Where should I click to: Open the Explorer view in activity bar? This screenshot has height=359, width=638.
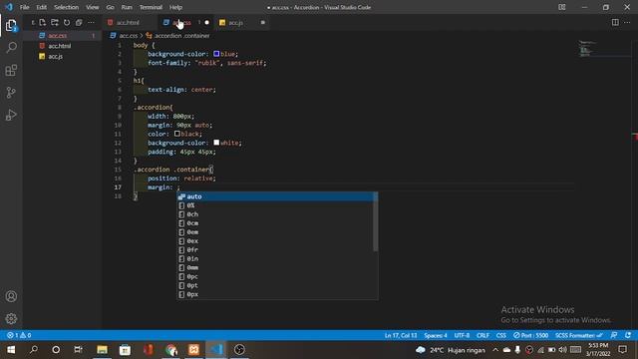[11, 26]
